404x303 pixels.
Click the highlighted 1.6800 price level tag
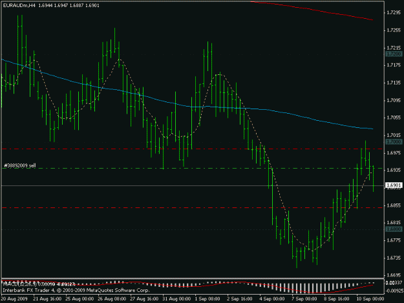pos(394,229)
